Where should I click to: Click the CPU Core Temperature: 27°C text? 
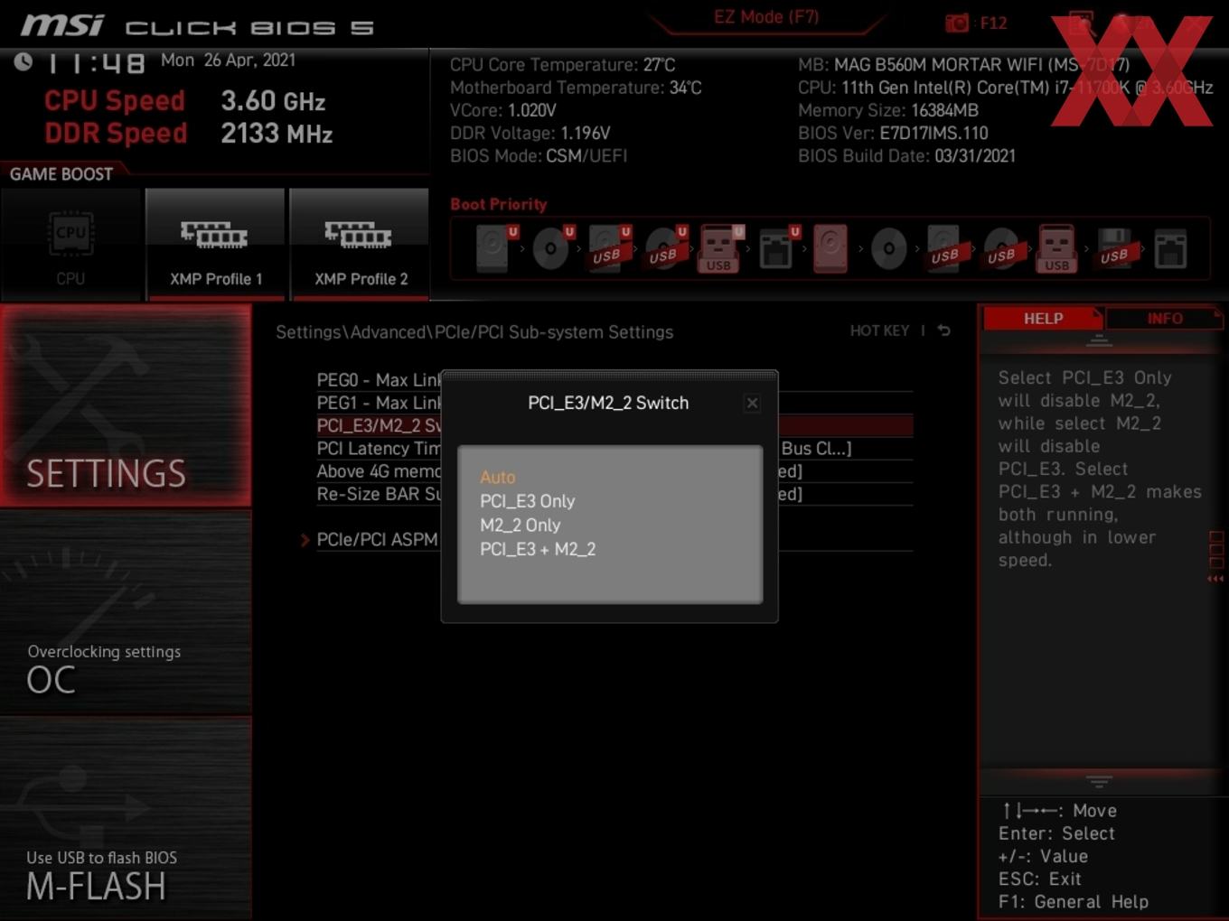(562, 65)
